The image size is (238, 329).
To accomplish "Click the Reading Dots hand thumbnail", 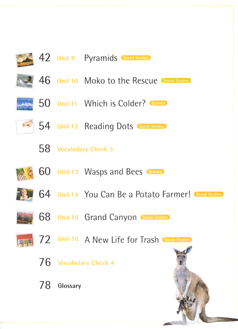I will click(x=25, y=127).
